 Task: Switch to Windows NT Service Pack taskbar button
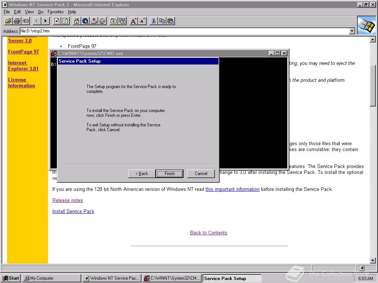click(111, 278)
